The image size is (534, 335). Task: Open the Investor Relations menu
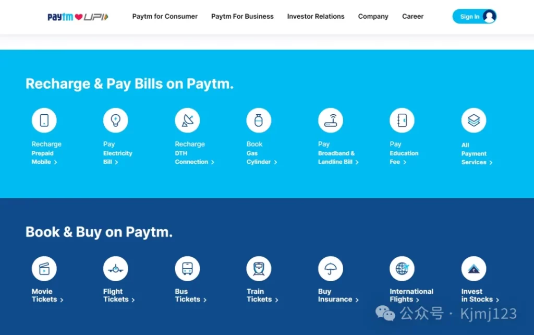315,16
